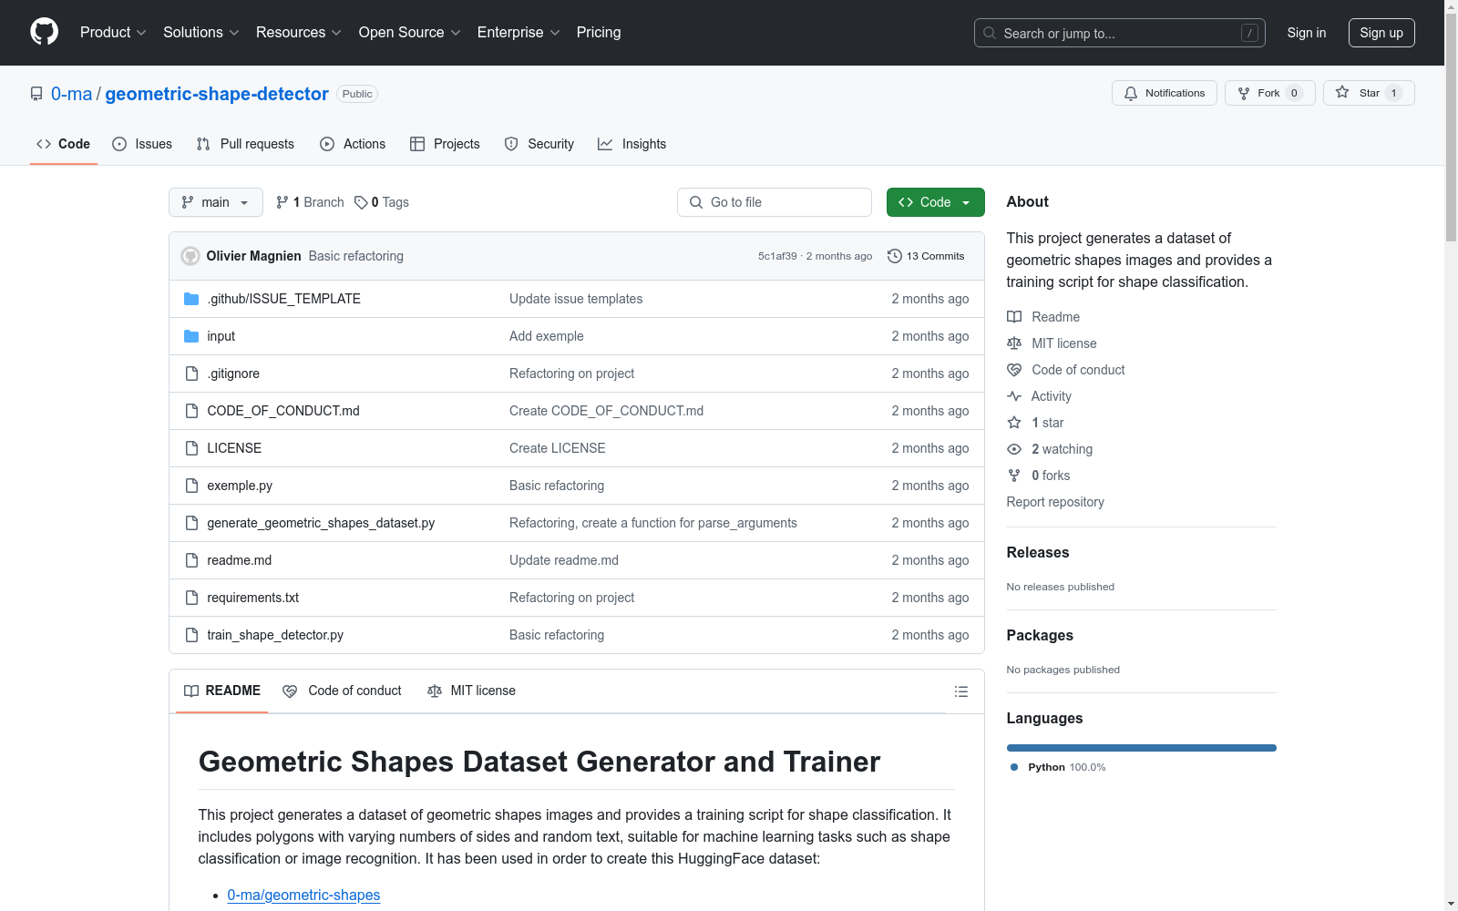Click the file icon next to requirements.txt
The image size is (1458, 911).
pos(191,598)
